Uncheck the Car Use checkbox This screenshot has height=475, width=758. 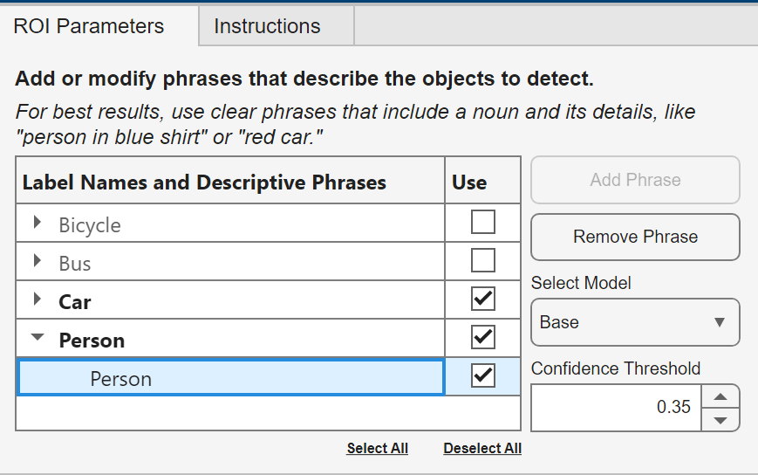click(482, 299)
